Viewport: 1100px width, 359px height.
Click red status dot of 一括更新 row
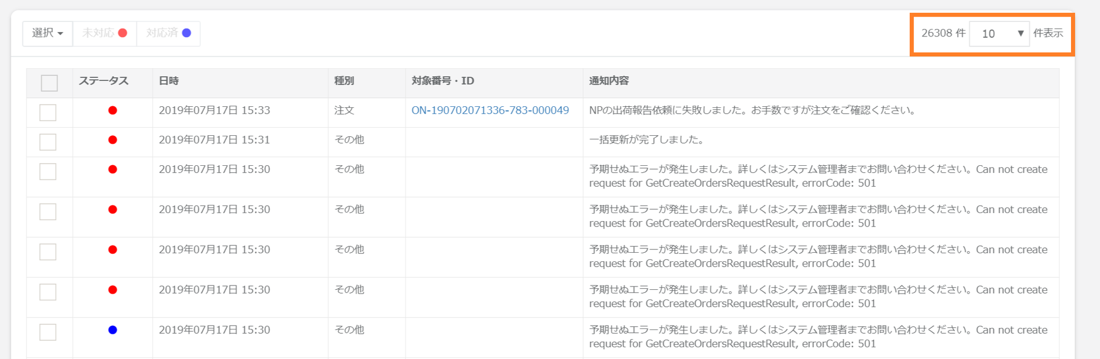point(112,140)
